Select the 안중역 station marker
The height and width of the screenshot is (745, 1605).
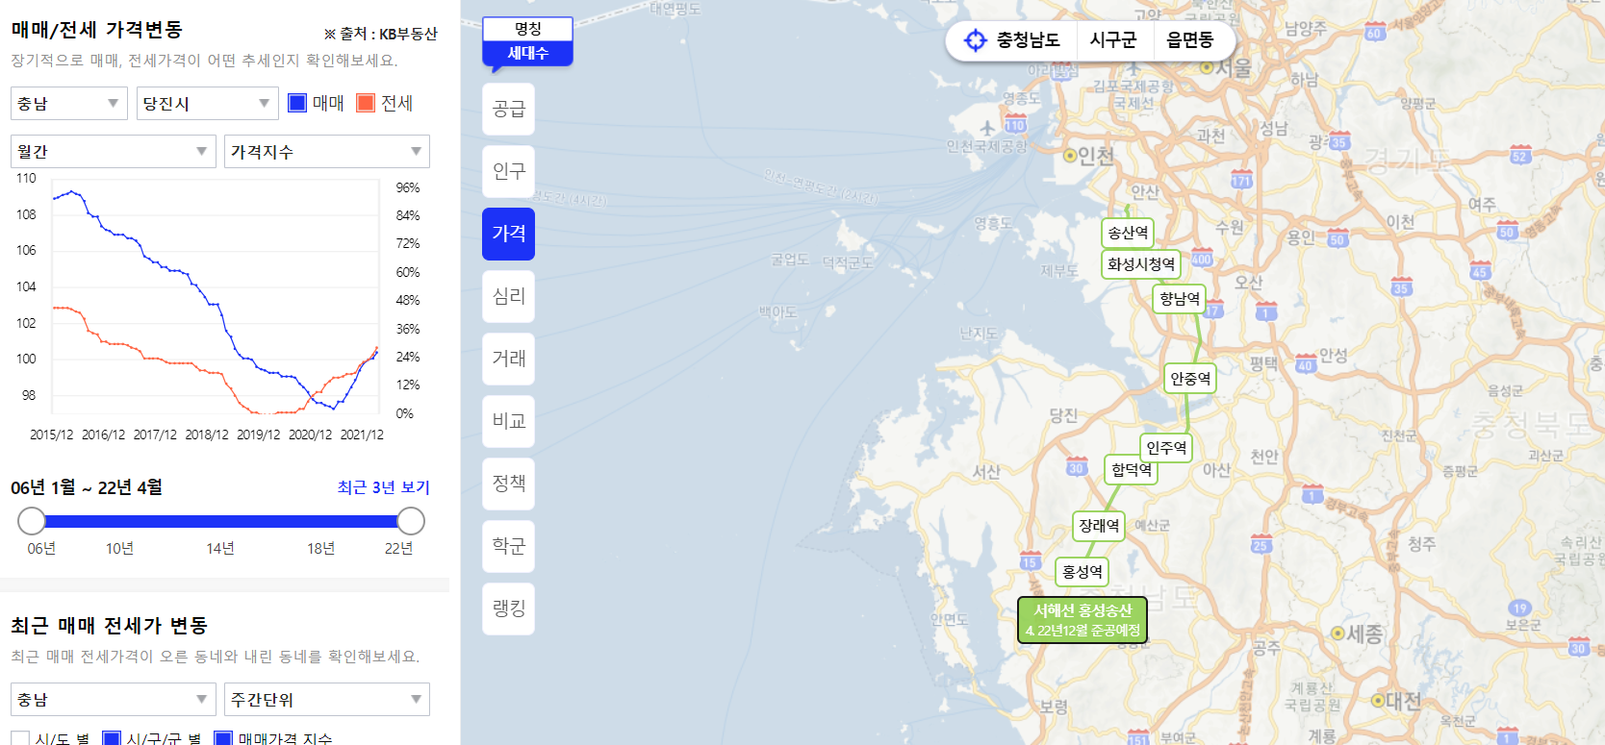coord(1190,379)
